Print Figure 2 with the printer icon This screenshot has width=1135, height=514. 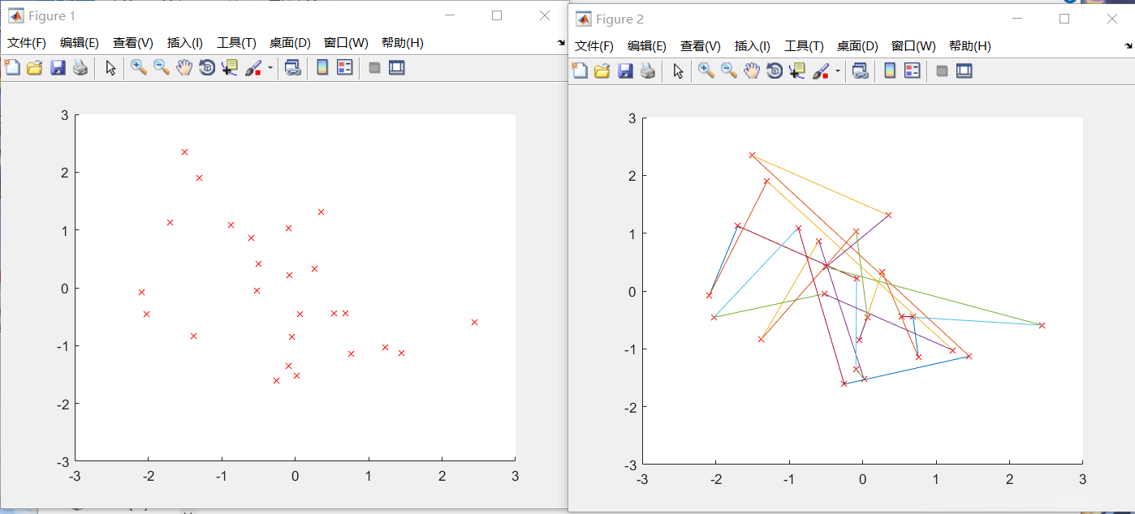(x=647, y=71)
